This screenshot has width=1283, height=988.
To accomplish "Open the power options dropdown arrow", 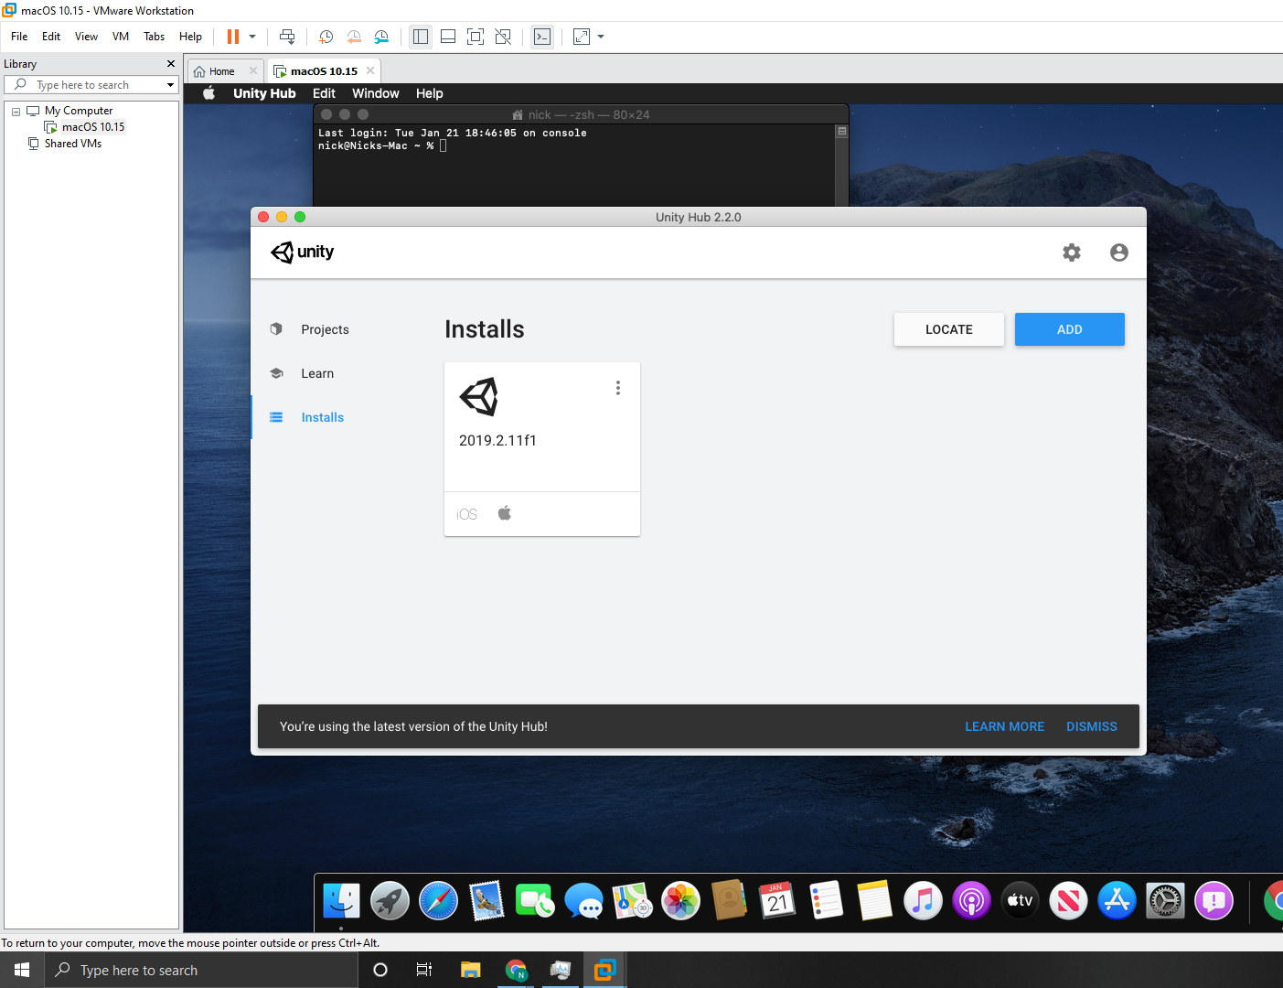I will (x=252, y=37).
